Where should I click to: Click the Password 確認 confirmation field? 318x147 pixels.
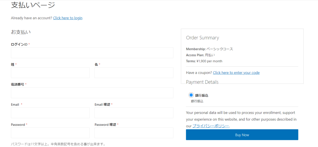click(x=134, y=133)
